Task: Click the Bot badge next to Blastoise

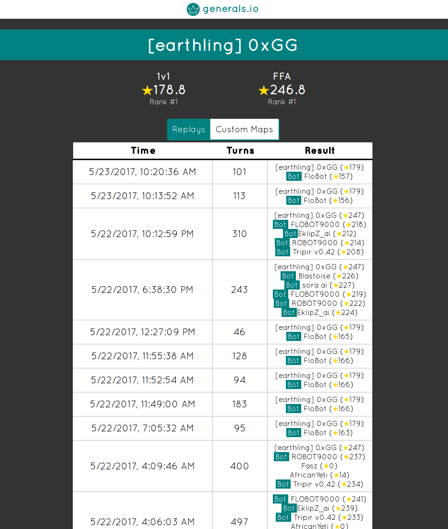Action: (288, 276)
